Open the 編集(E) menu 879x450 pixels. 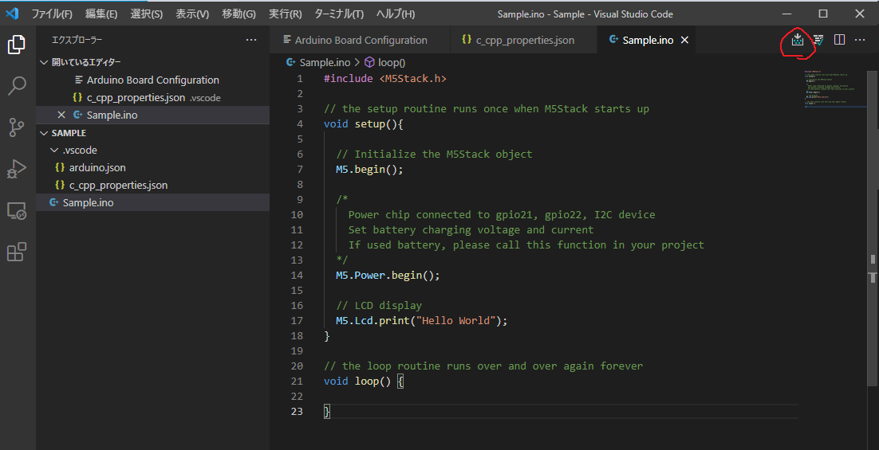click(x=101, y=14)
